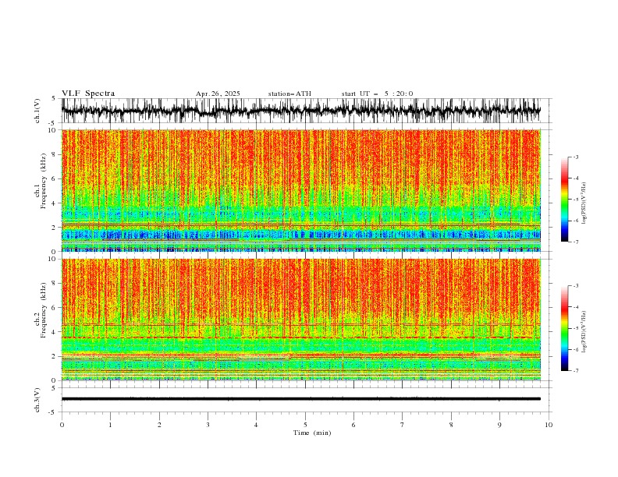Click the ch.1 spectrogram color scale bar
This screenshot has height=477, width=618.
(564, 200)
